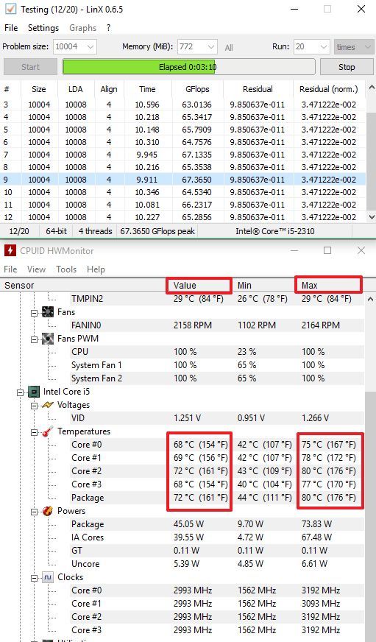Image resolution: width=376 pixels, height=642 pixels.
Task: Open the LinX Settings menu
Action: tap(43, 28)
